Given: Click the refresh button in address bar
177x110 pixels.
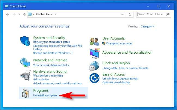Looking at the screenshot, I should (x=130, y=14).
